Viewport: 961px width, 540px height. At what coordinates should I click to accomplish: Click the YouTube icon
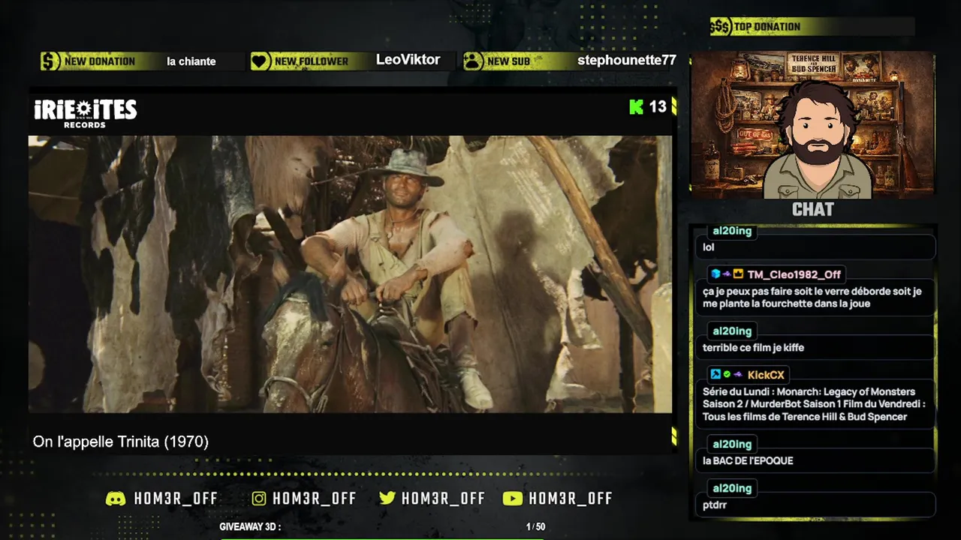tap(512, 499)
